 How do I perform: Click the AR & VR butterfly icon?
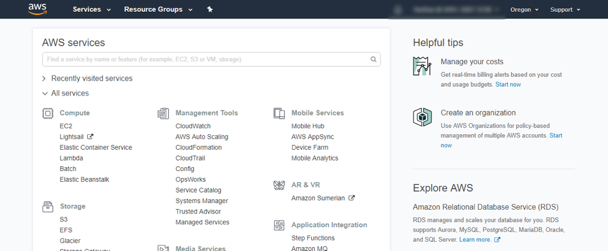click(x=279, y=185)
